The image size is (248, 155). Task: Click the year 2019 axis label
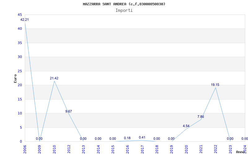172,149
